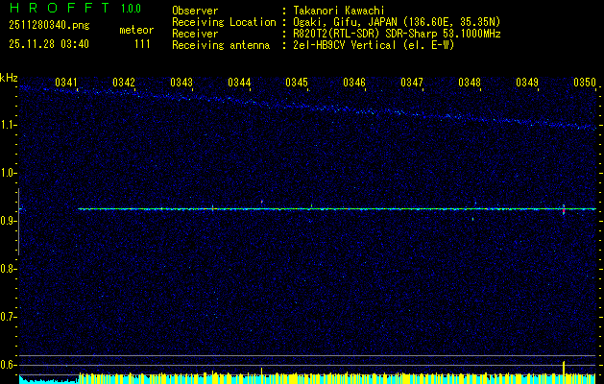Click the 0.7 frequency axis label
The height and width of the screenshot is (384, 604).
(x=9, y=317)
